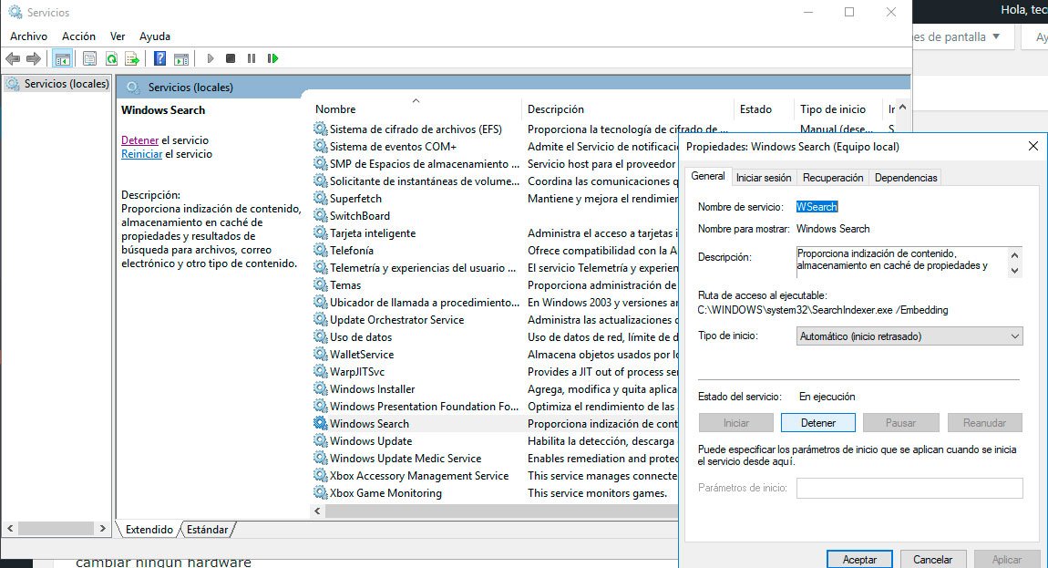Select Servicios (locales) tree node

(57, 84)
